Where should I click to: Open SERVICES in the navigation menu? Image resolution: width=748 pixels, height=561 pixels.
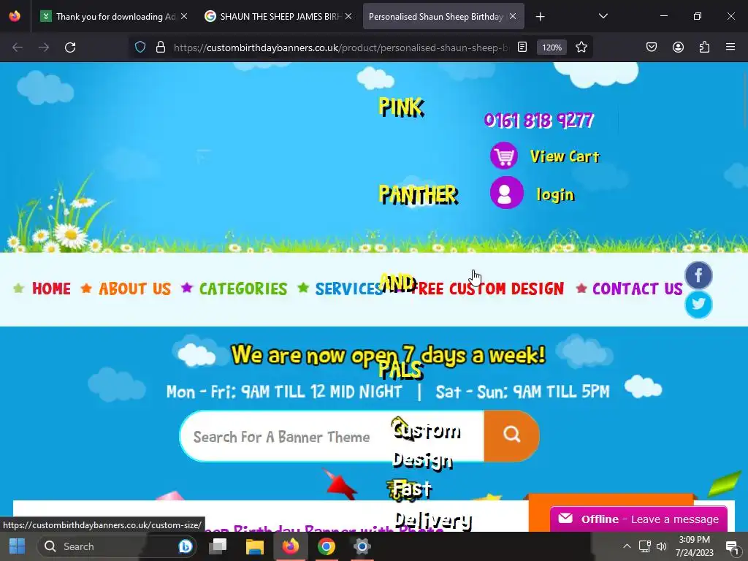(x=348, y=289)
